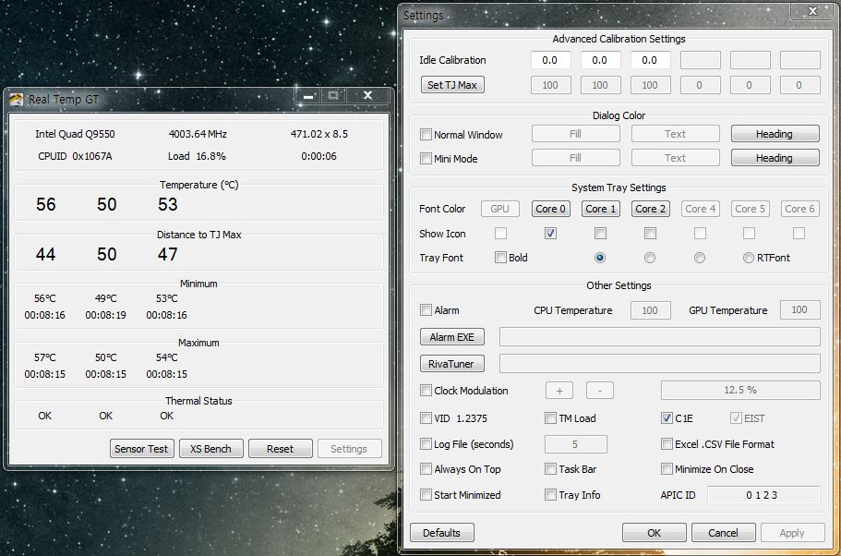
Task: Edit the third Idle Calibration field
Action: pyautogui.click(x=650, y=60)
